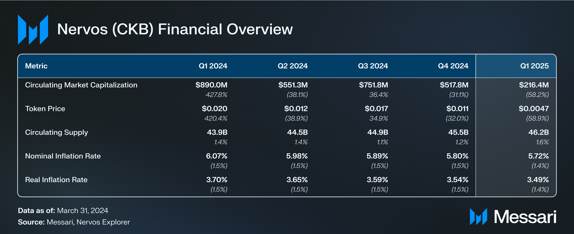Select the 'Real Inflation Rate' row label
This screenshot has width=574, height=234.
coord(56,180)
